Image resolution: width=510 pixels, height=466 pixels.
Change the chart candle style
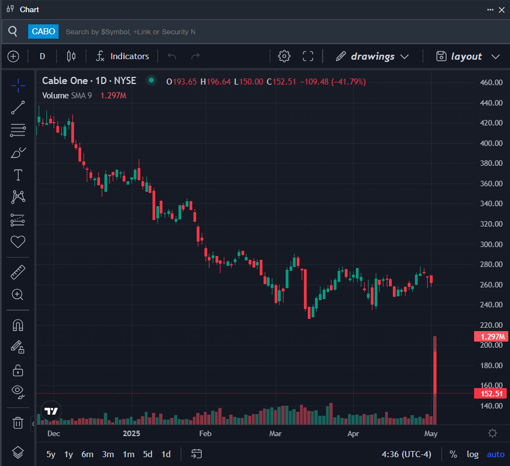71,56
